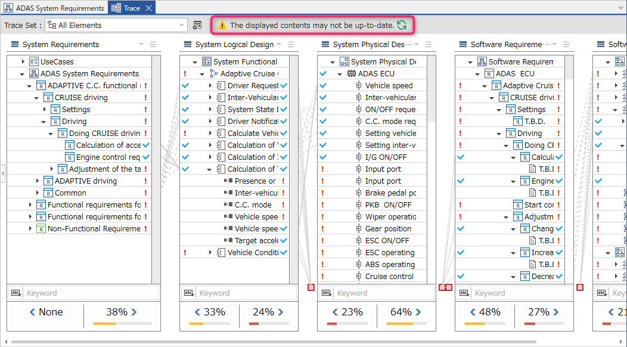
Task: Go to next item beside 64% coverage
Action: pyautogui.click(x=418, y=312)
